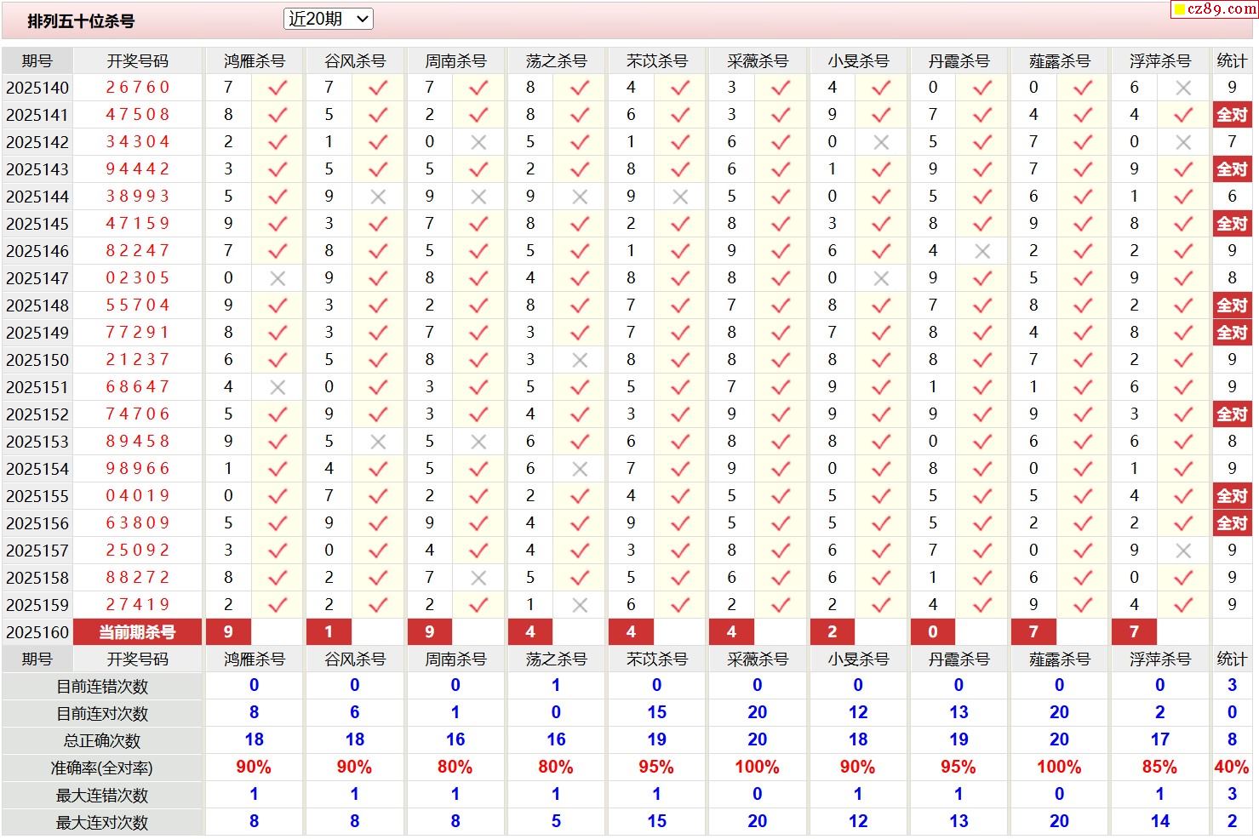Screen dimensions: 1259x839
Task: Click the cross mark for 芣苡杀号 in row 2025144
Action: click(x=679, y=197)
